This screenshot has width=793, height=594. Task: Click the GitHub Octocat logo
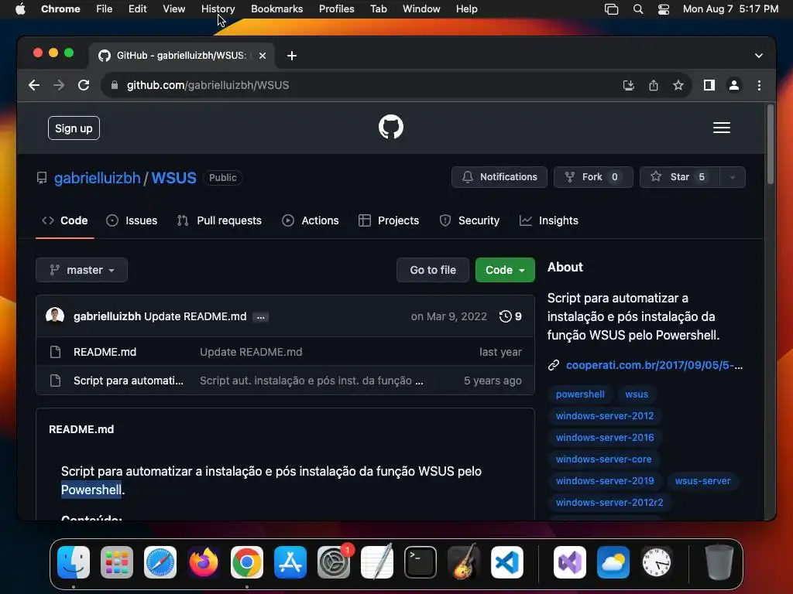tap(391, 127)
